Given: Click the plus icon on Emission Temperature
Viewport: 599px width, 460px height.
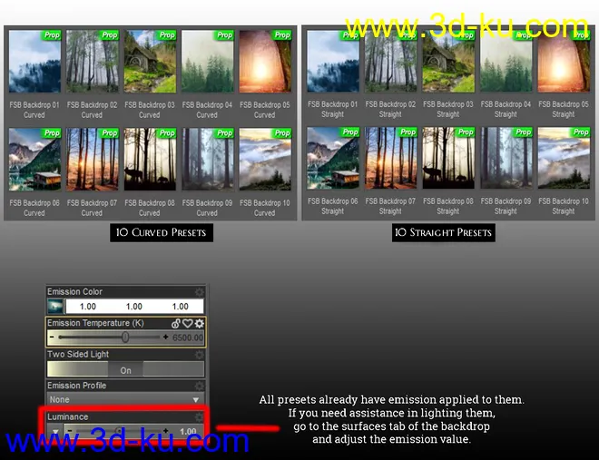Looking at the screenshot, I should [x=165, y=338].
